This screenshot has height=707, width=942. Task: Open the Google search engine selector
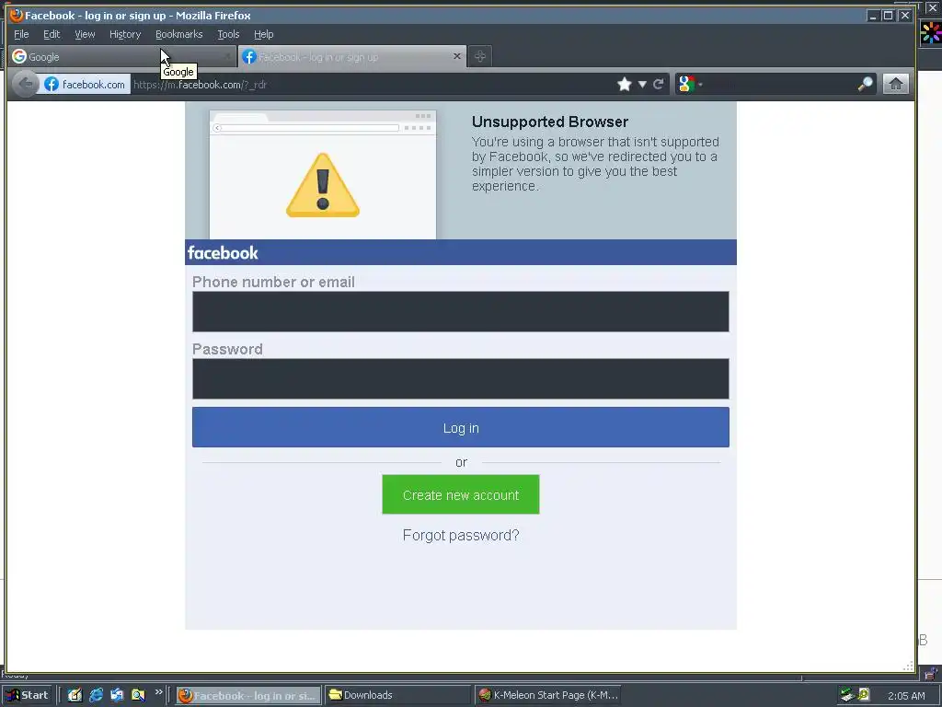coord(690,84)
